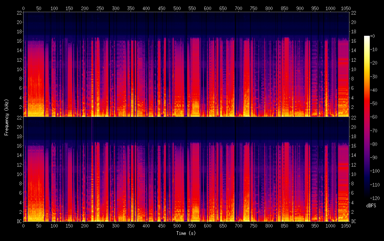Click the 'Frequency (kHz)' vertical axis label
This screenshot has height=241, width=384.
tap(6, 117)
